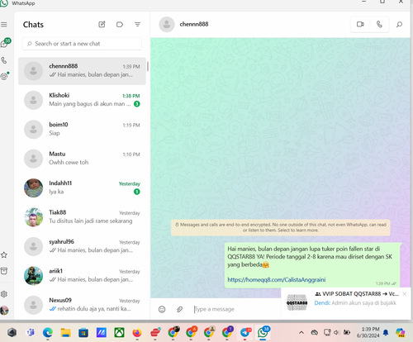Open the emoji picker
Viewport: 413px width, 342px height.
pos(162,309)
